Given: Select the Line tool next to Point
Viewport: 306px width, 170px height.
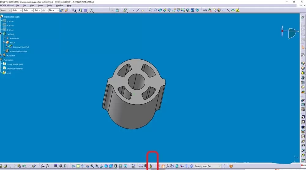Looking at the screenshot, I should tap(138, 10).
